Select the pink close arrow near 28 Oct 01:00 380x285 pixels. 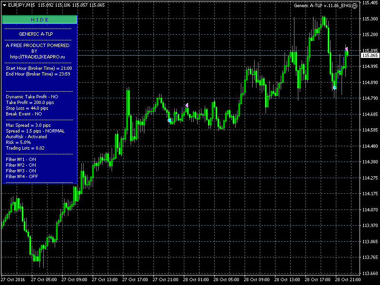point(187,105)
